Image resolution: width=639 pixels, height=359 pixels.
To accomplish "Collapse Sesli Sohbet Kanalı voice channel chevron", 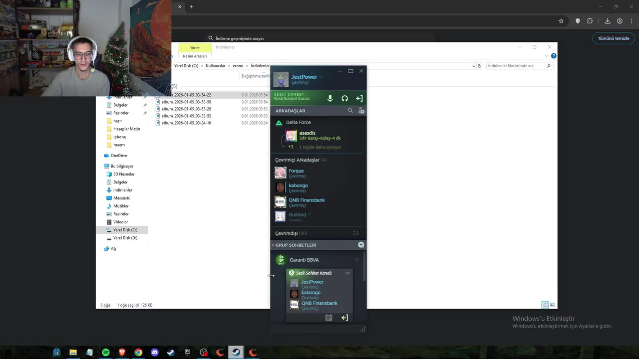I will coord(348,273).
